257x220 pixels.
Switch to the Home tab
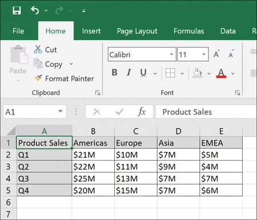(55, 31)
